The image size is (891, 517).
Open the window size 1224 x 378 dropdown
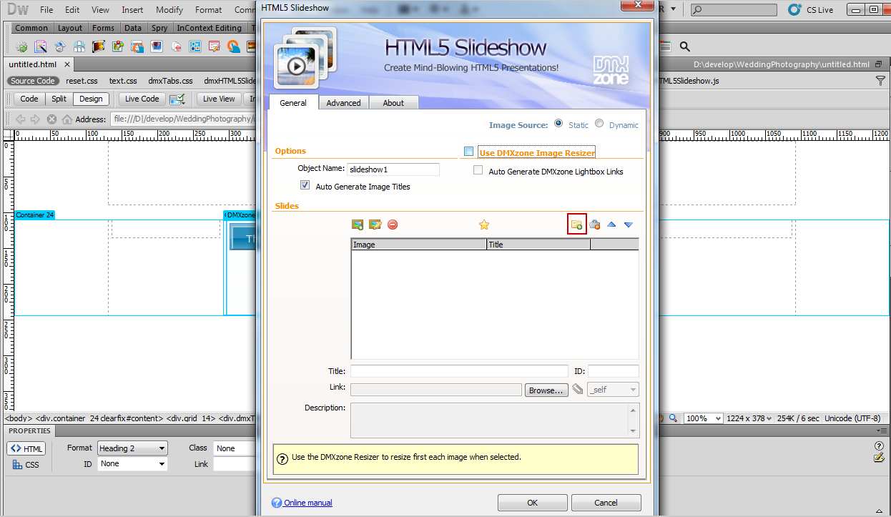pyautogui.click(x=749, y=418)
